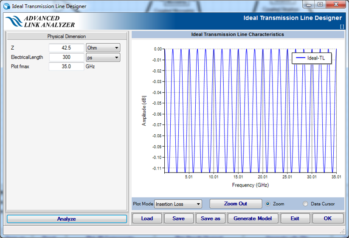Select the Zoom radio button

pos(268,204)
